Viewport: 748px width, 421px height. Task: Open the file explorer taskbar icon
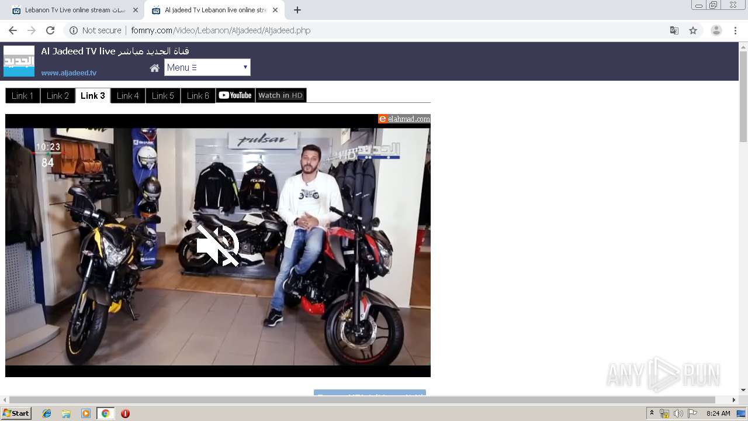(x=66, y=413)
